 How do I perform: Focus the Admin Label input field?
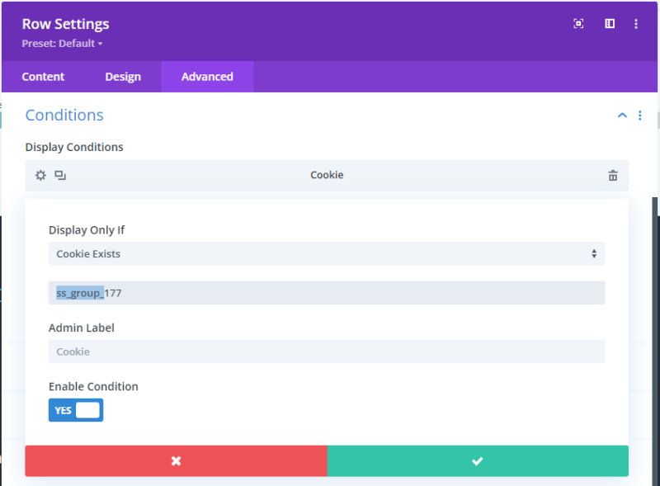(327, 352)
